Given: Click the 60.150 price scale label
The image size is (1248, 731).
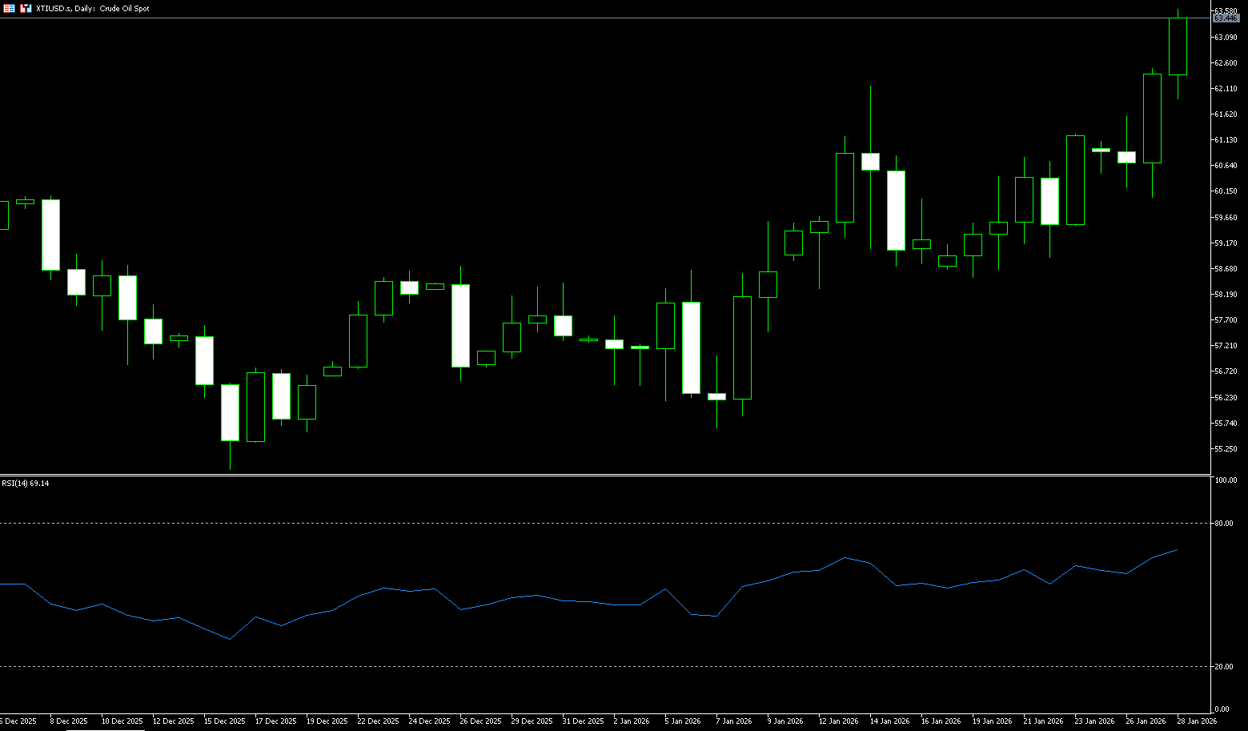Looking at the screenshot, I should [1226, 191].
